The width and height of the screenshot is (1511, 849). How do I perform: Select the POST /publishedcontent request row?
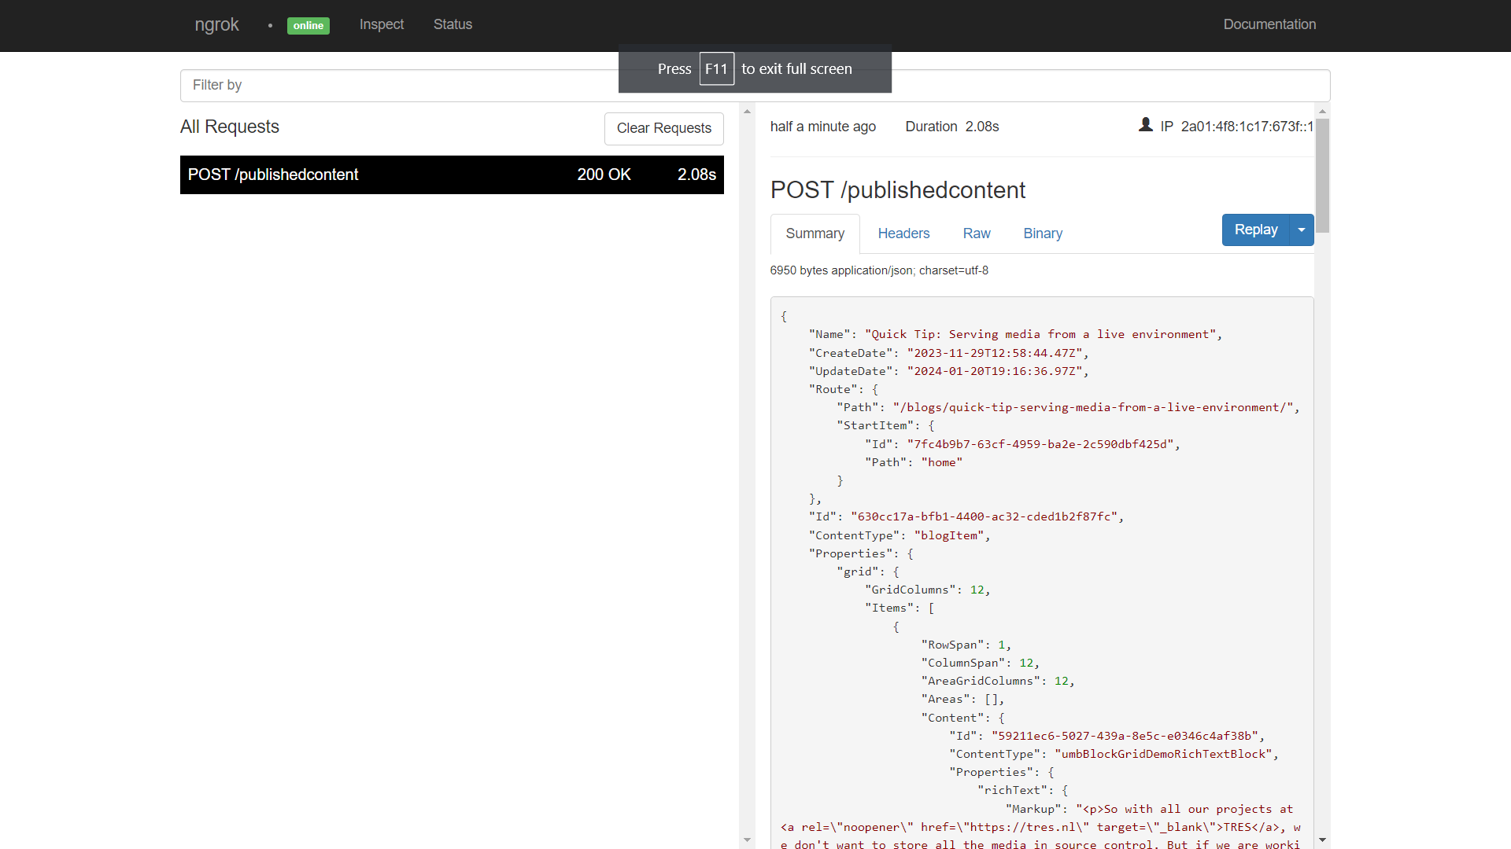[452, 175]
